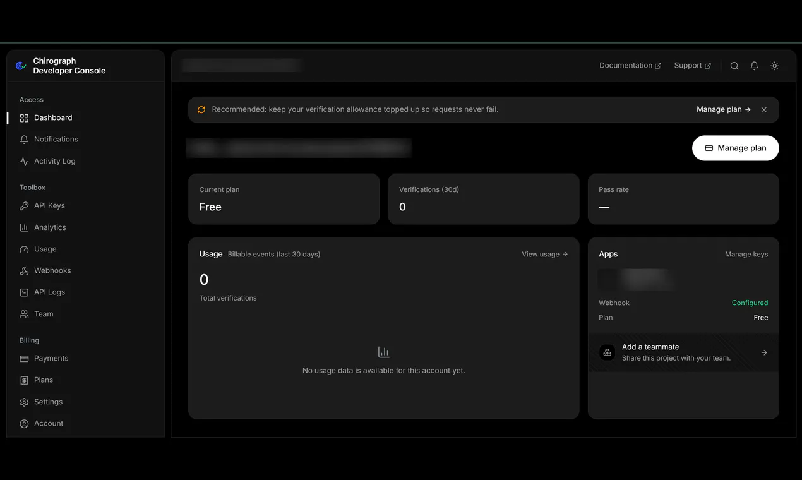This screenshot has width=802, height=480.
Task: Click the Account user icon
Action: pos(24,424)
